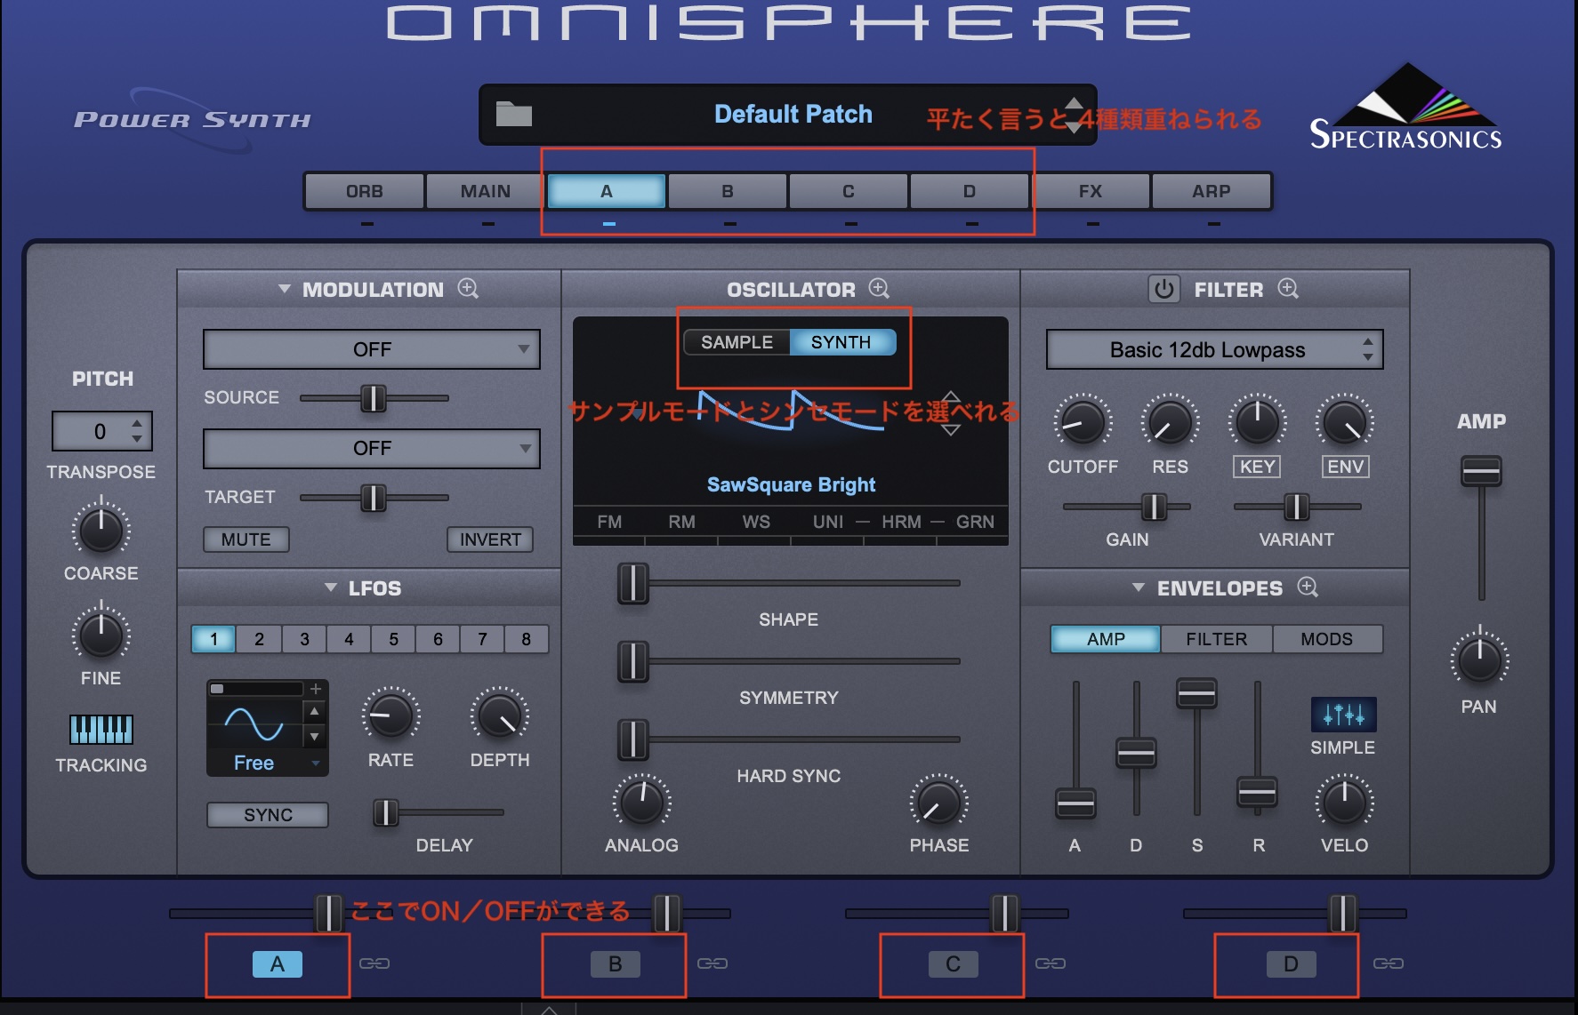Toggle the Filter power button
Image resolution: width=1578 pixels, height=1015 pixels.
click(x=1163, y=289)
